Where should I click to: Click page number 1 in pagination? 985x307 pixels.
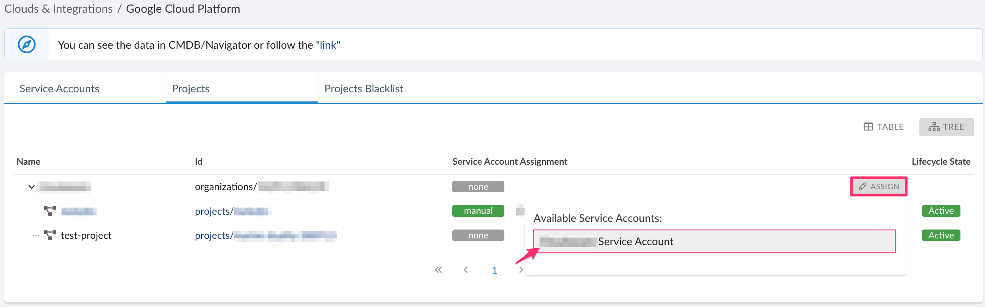tap(494, 271)
